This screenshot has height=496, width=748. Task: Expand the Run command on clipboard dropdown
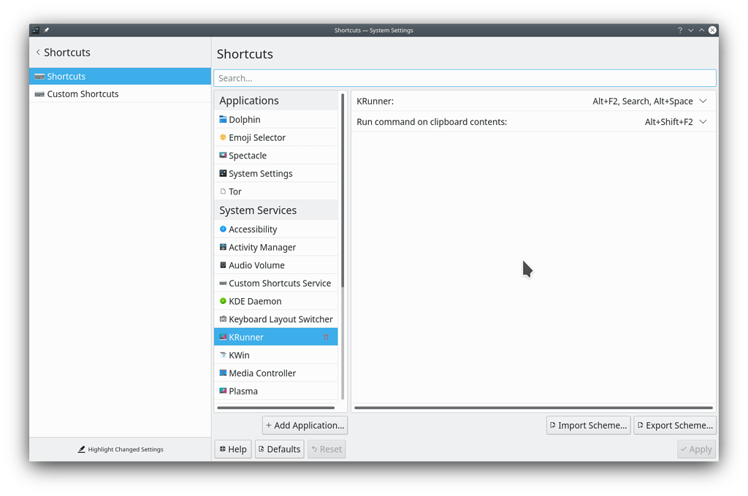click(703, 122)
